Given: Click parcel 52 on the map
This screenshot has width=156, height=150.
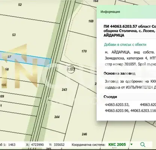Looking at the screenshot, I should click(x=20, y=5).
